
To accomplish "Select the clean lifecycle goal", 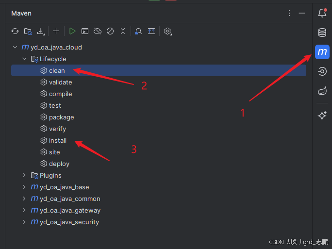I will [x=159, y=70].
